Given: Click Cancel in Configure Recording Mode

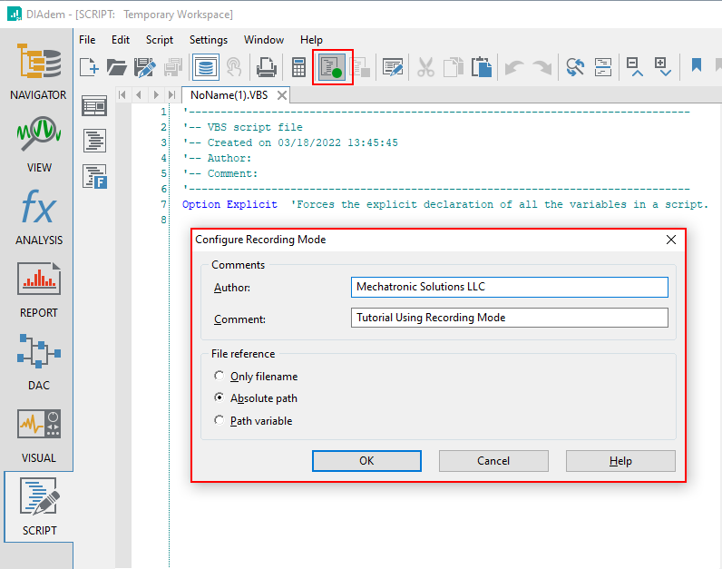Looking at the screenshot, I should (493, 460).
